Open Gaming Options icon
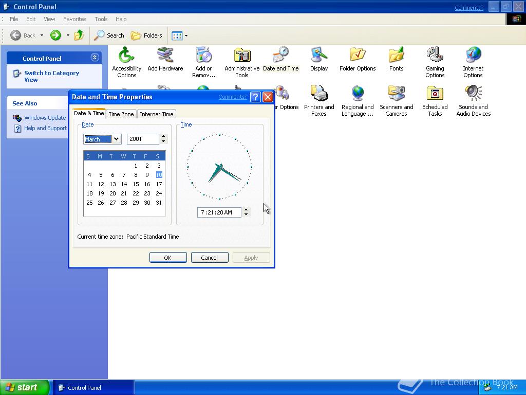This screenshot has width=526, height=395. pyautogui.click(x=435, y=62)
